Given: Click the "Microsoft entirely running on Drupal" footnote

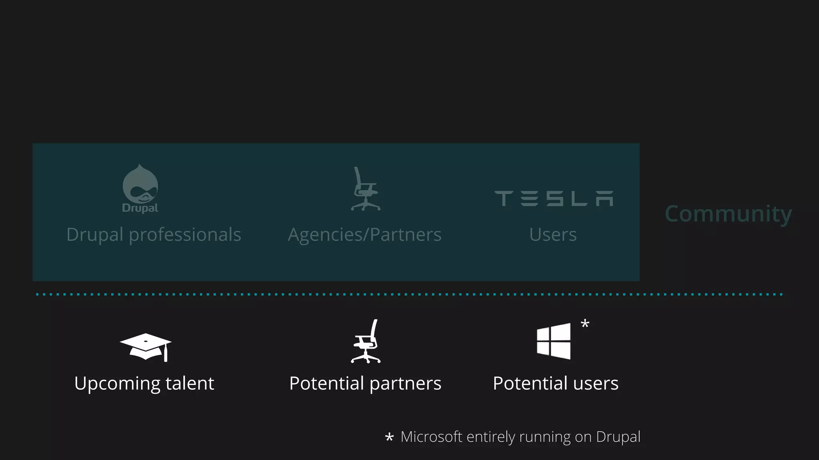Looking at the screenshot, I should (x=520, y=437).
